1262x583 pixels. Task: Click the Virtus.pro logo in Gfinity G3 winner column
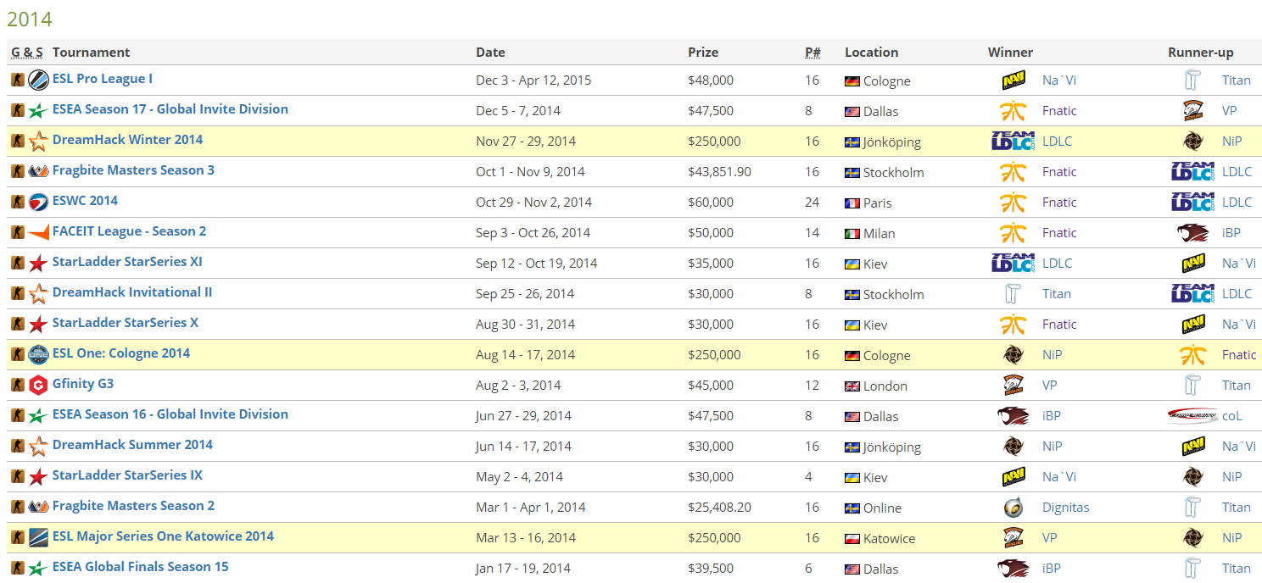point(1013,386)
